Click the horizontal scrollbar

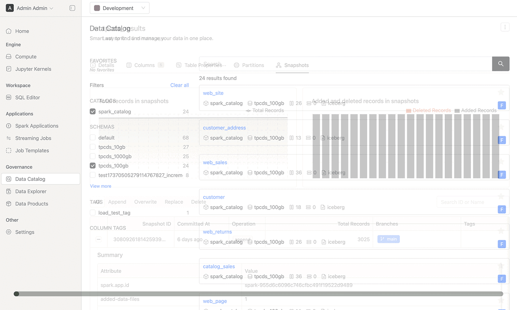pyautogui.click(x=258, y=294)
